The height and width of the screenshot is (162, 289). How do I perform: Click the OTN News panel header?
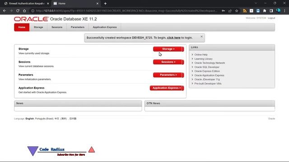(x=210, y=103)
